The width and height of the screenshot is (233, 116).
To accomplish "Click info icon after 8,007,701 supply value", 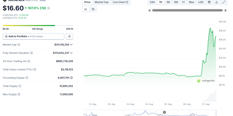I will click(71, 78).
